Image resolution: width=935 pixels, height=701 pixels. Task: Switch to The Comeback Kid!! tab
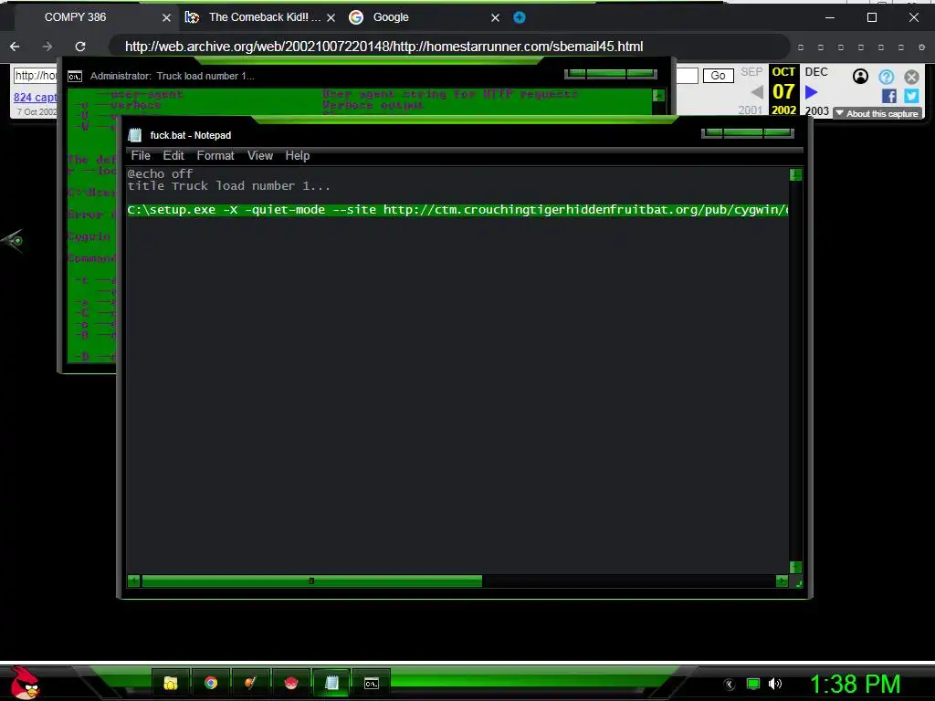pyautogui.click(x=264, y=17)
